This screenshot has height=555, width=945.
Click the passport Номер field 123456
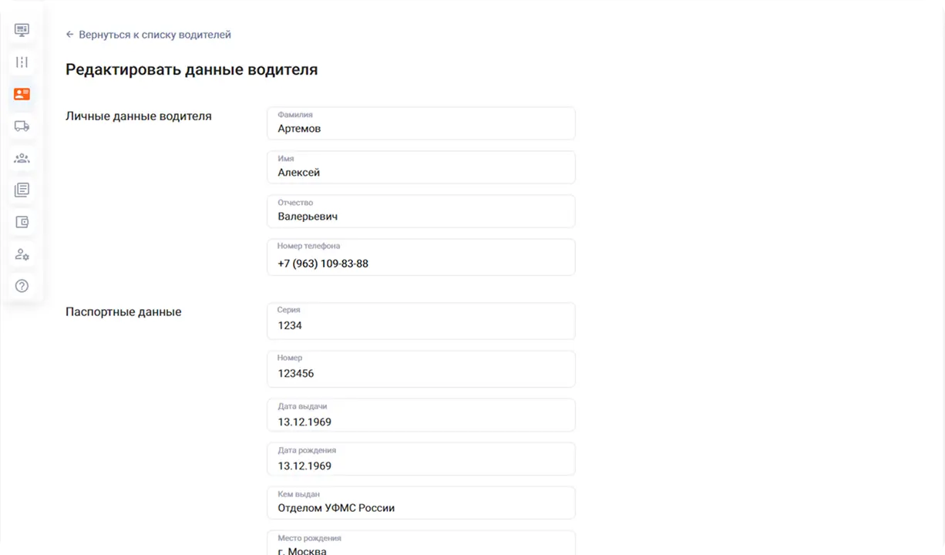coord(421,369)
